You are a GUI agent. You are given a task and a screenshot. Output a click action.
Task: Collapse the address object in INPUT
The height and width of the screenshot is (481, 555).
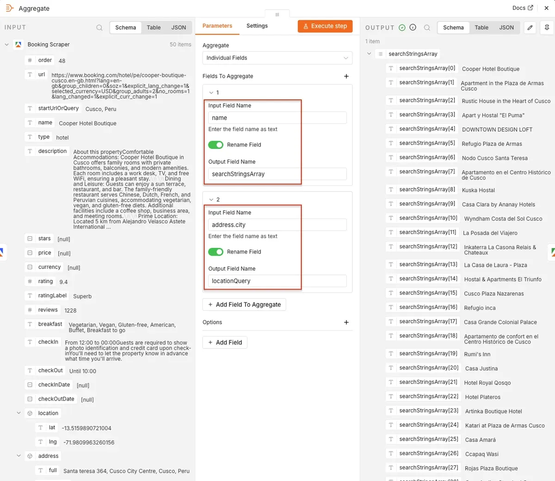[18, 456]
